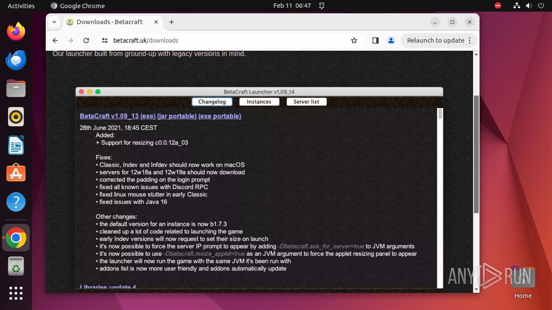Open volume icon in system tray
The height and width of the screenshot is (310, 552).
pyautogui.click(x=529, y=6)
